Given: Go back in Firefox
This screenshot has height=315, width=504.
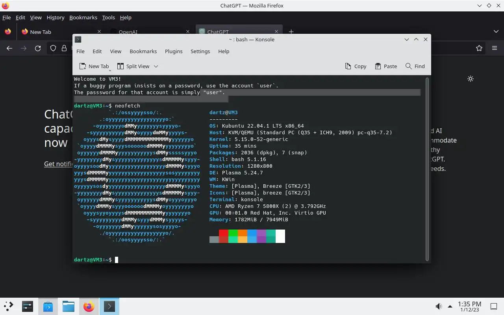Looking at the screenshot, I should (9, 48).
